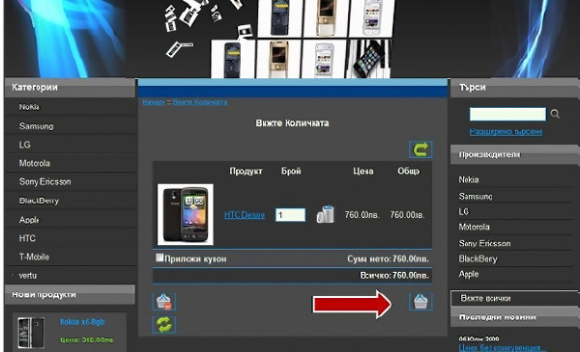
Task: Click the green continue shopping arrow icon
Action: (x=420, y=149)
